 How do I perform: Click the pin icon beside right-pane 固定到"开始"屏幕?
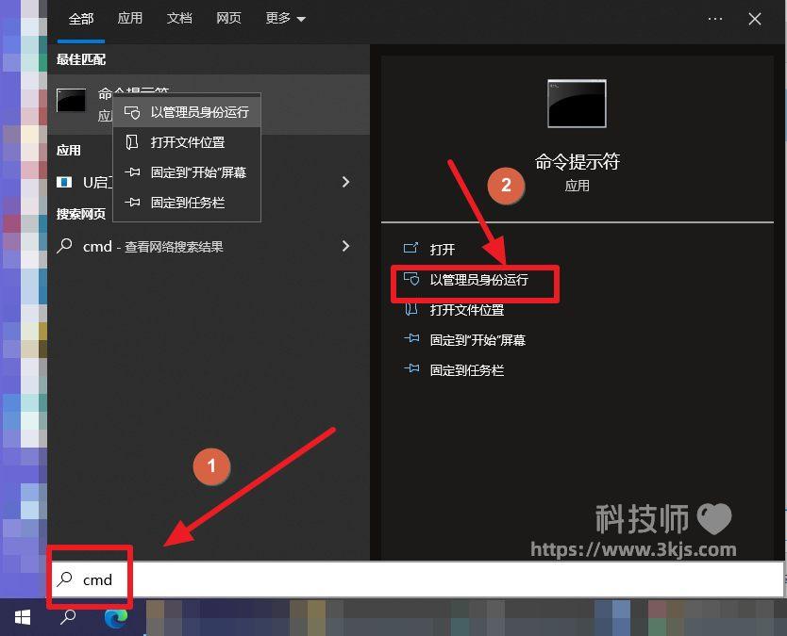(411, 339)
